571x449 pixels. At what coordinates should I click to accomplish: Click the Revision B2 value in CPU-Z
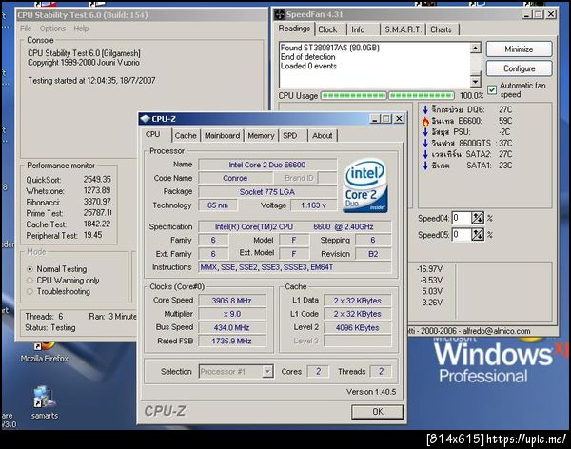click(x=373, y=254)
